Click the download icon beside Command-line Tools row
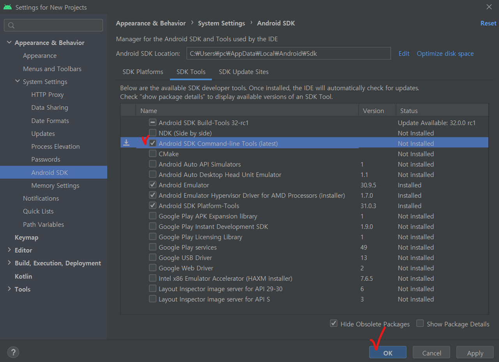Screen dimensions: 499x362 point(126,143)
